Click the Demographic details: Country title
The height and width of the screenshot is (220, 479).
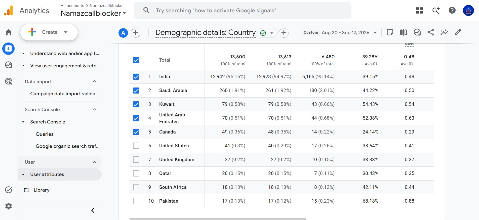click(206, 33)
